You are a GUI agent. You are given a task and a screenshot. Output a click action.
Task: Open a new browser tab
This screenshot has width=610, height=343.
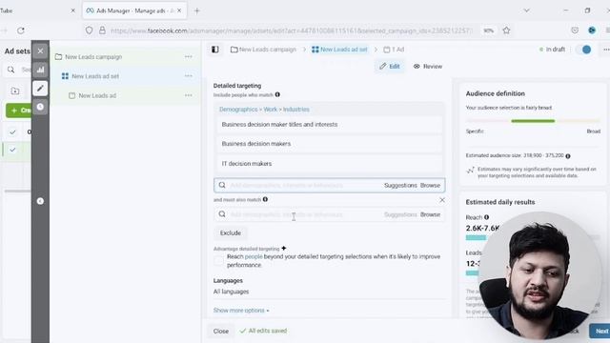pos(197,10)
